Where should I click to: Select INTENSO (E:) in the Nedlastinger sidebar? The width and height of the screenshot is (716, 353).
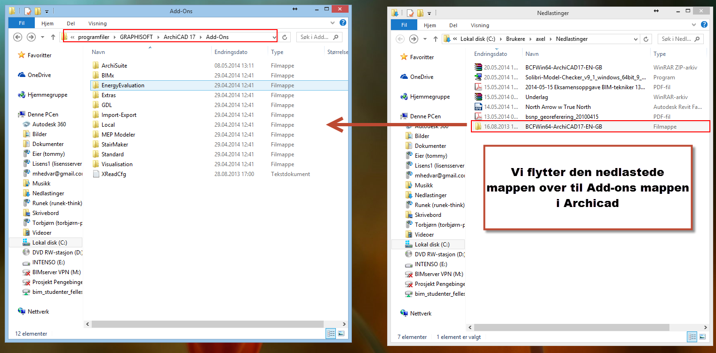point(431,264)
